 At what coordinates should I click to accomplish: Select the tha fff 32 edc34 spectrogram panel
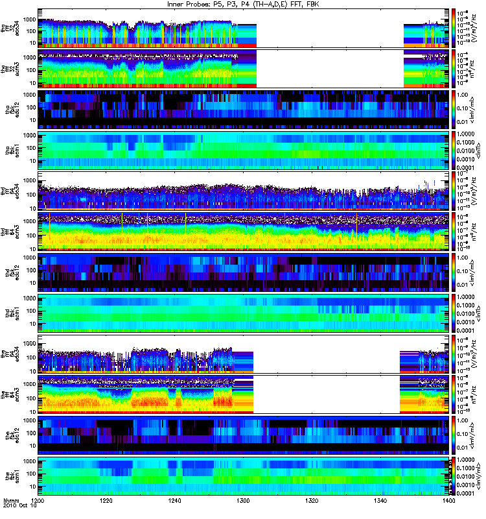pos(244,28)
